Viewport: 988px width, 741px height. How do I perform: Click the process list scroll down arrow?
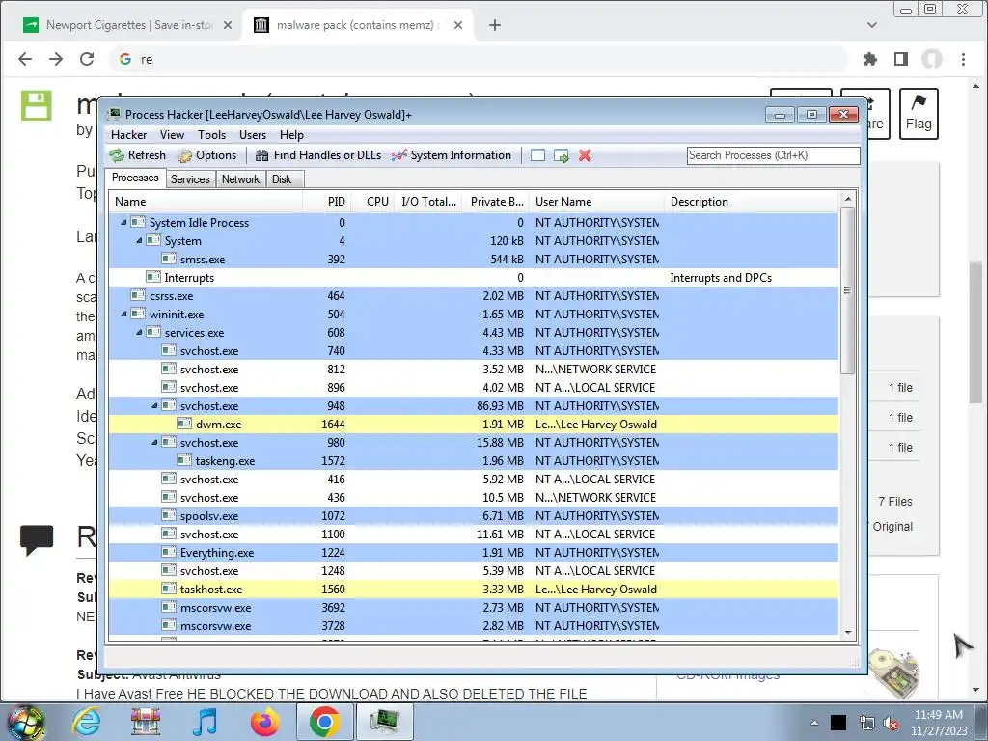847,633
